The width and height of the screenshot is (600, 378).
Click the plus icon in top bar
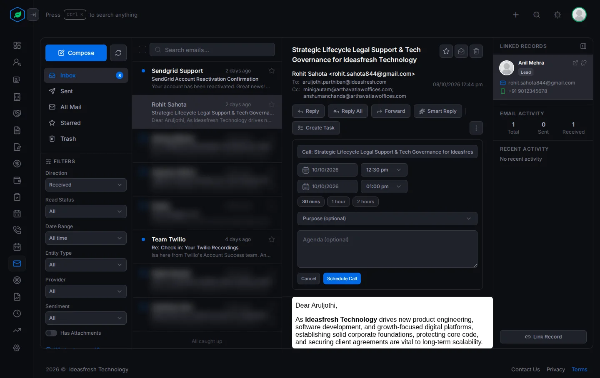point(516,15)
